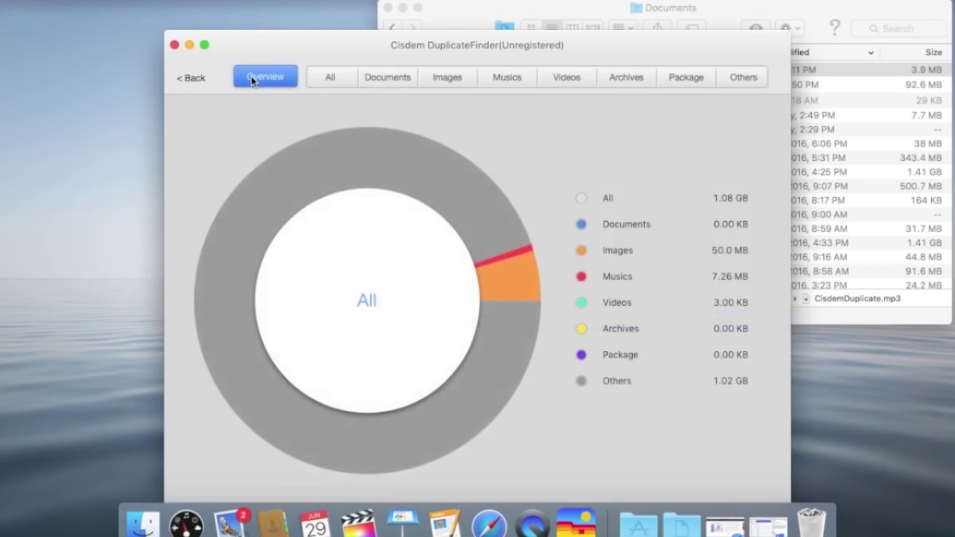Viewport: 955px width, 537px height.
Task: Open the gear action menu in Finder toolbar
Action: (x=790, y=28)
